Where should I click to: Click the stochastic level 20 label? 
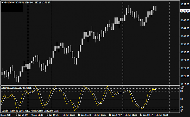point(181,107)
